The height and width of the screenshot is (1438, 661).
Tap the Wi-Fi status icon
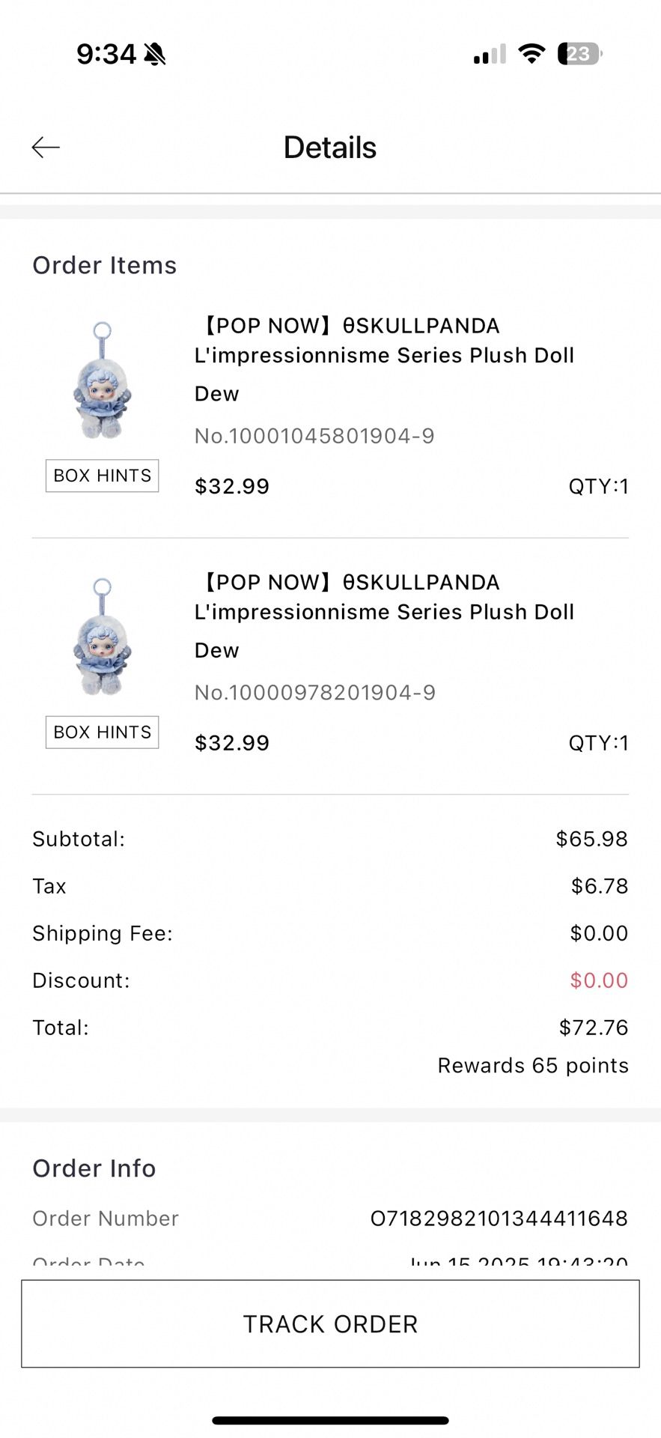click(x=531, y=54)
